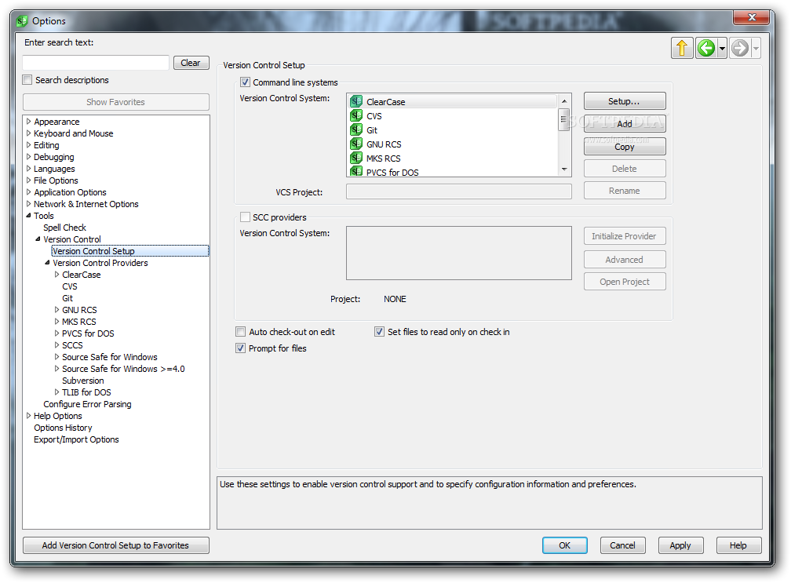Expand the Source Safe for Windows >=4.0 node
Viewport: 791px width, 583px height.
(x=57, y=369)
